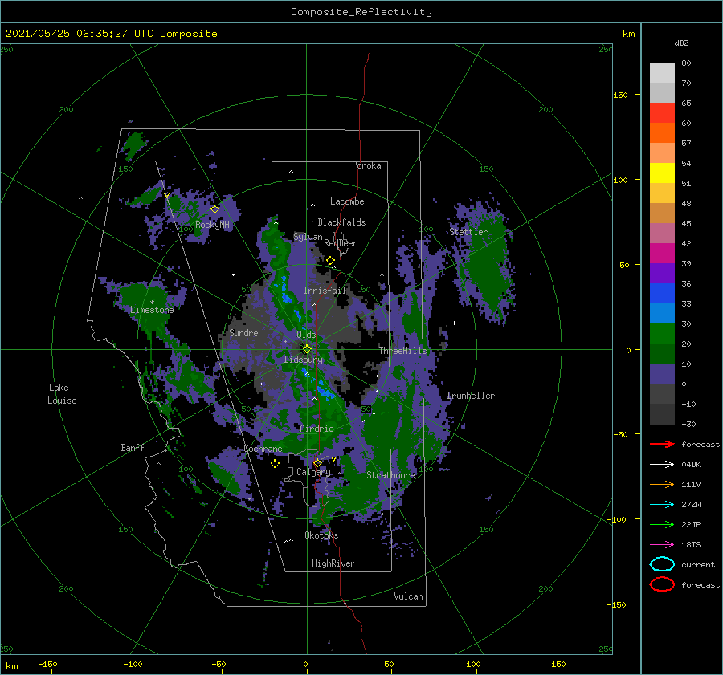Click the Calgary city label
The image size is (723, 675).
click(313, 472)
